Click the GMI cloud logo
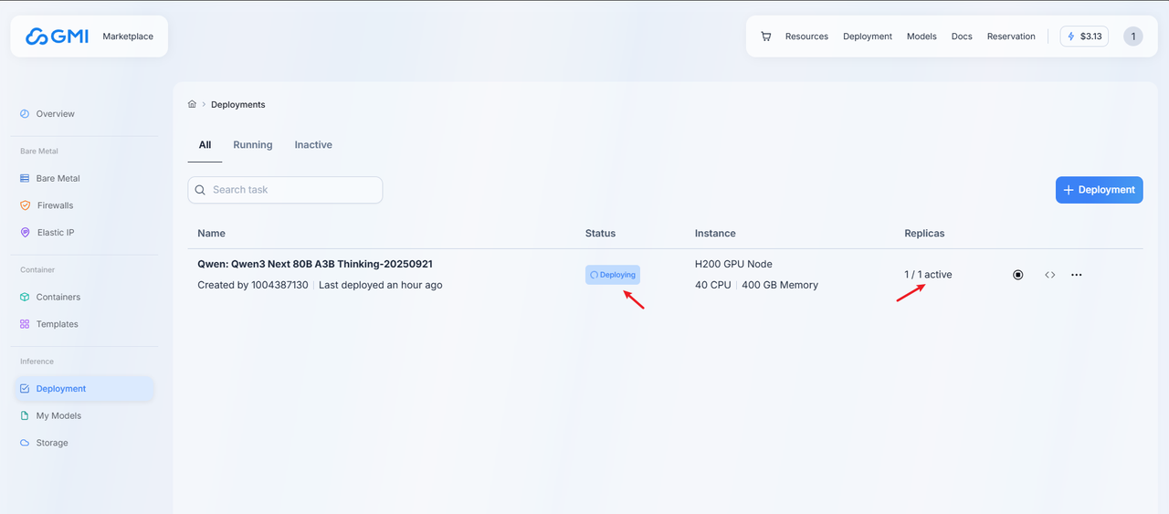Viewport: 1169px width, 514px height. [x=58, y=37]
